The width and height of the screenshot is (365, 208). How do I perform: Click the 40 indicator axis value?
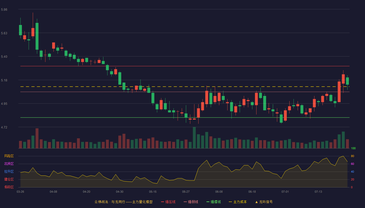pyautogui.click(x=352, y=172)
